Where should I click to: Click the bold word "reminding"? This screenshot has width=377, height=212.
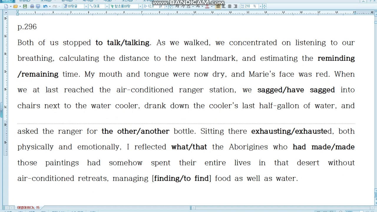336,58
